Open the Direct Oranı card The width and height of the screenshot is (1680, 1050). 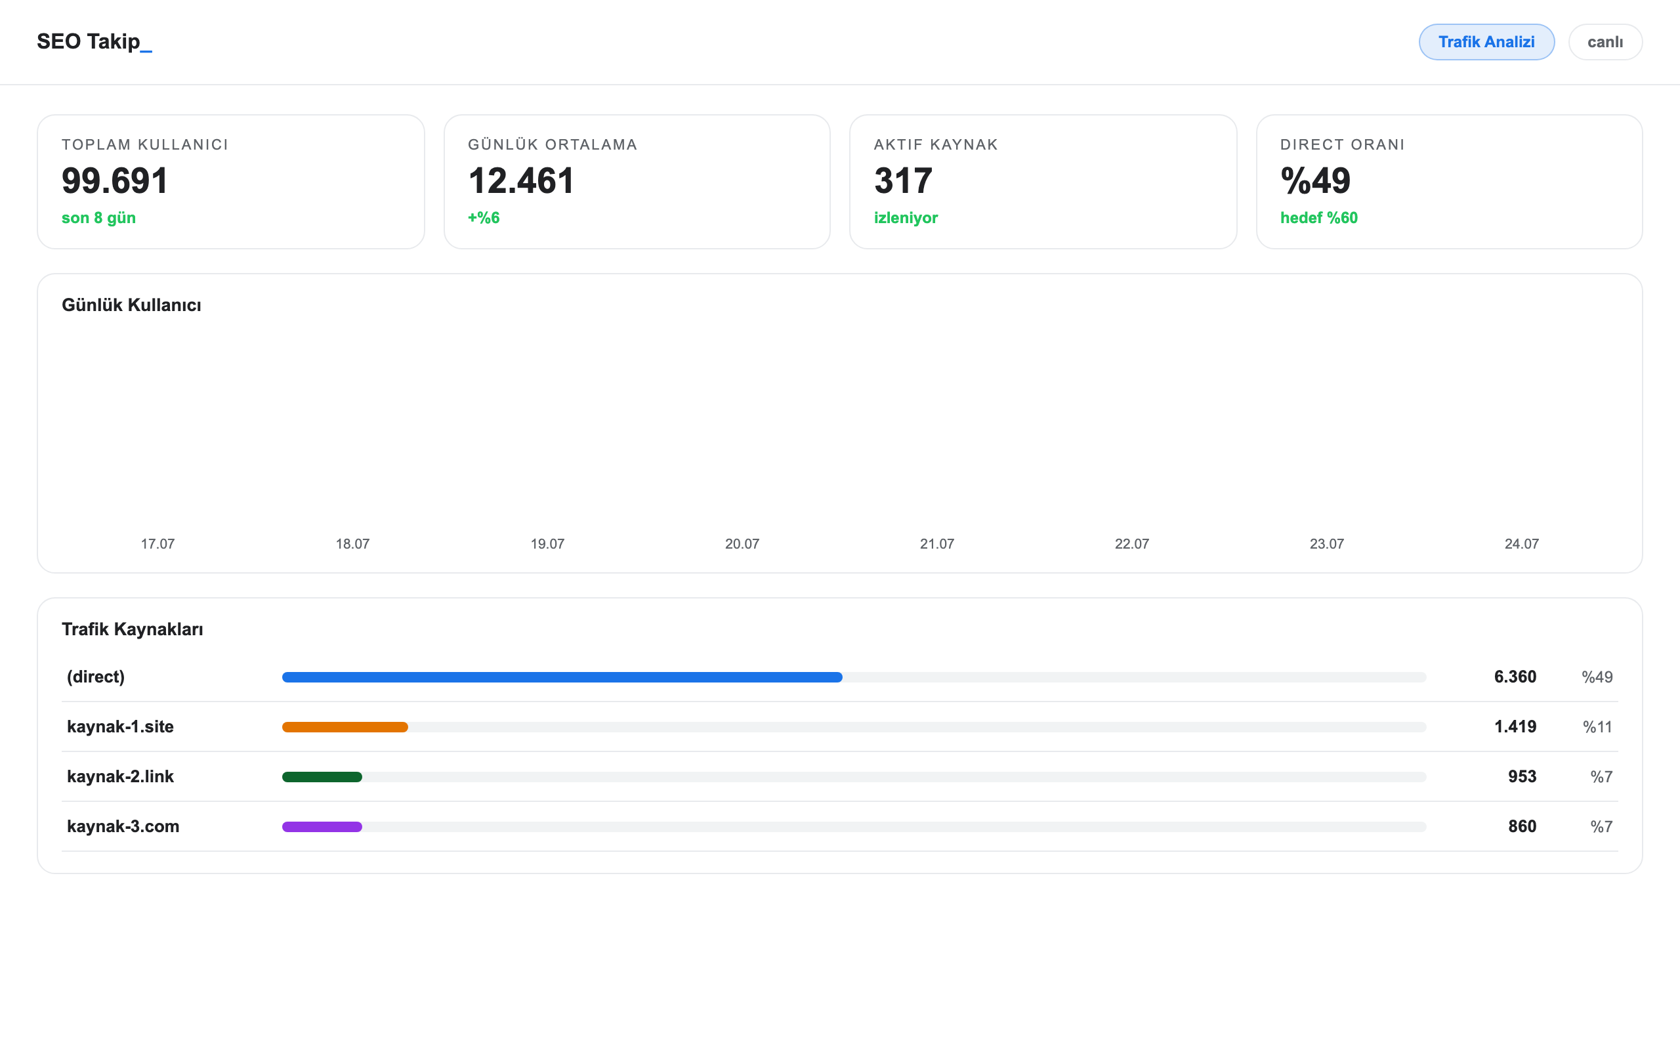1449,182
